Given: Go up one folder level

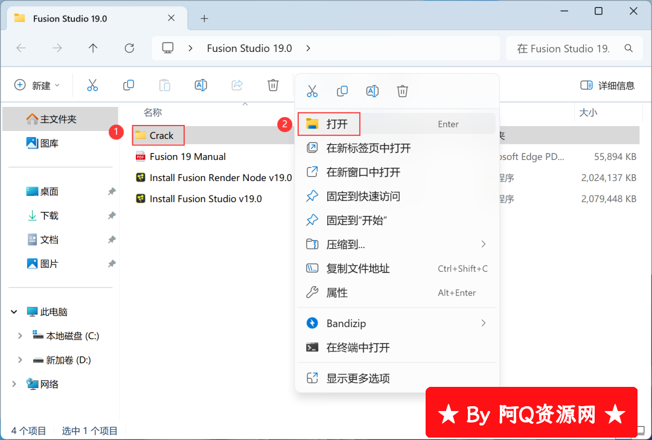Looking at the screenshot, I should click(93, 48).
